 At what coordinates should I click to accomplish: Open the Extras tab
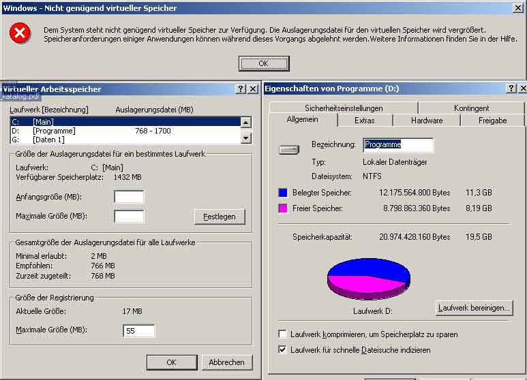pyautogui.click(x=365, y=120)
